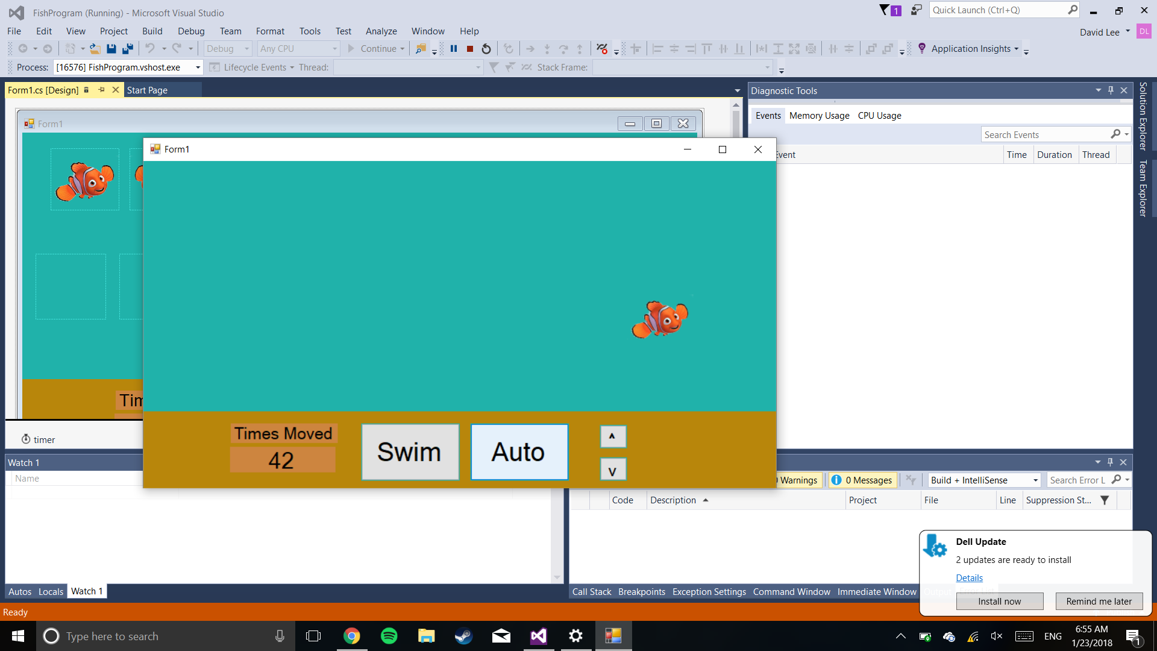Click the Error List filter funnel icon
1157x651 pixels.
coord(1105,500)
